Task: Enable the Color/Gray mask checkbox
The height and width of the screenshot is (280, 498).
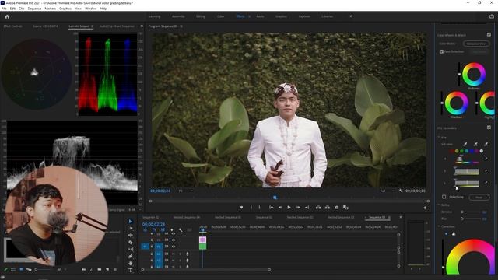Action: [444, 197]
